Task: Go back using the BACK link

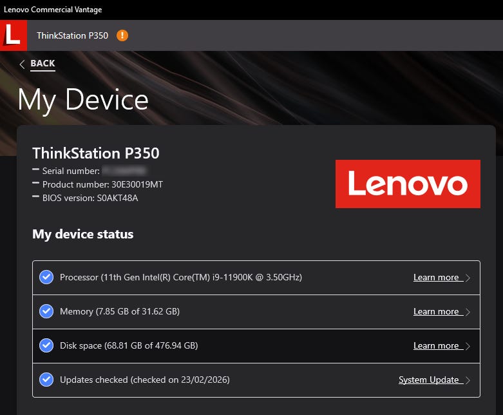Action: pyautogui.click(x=43, y=63)
